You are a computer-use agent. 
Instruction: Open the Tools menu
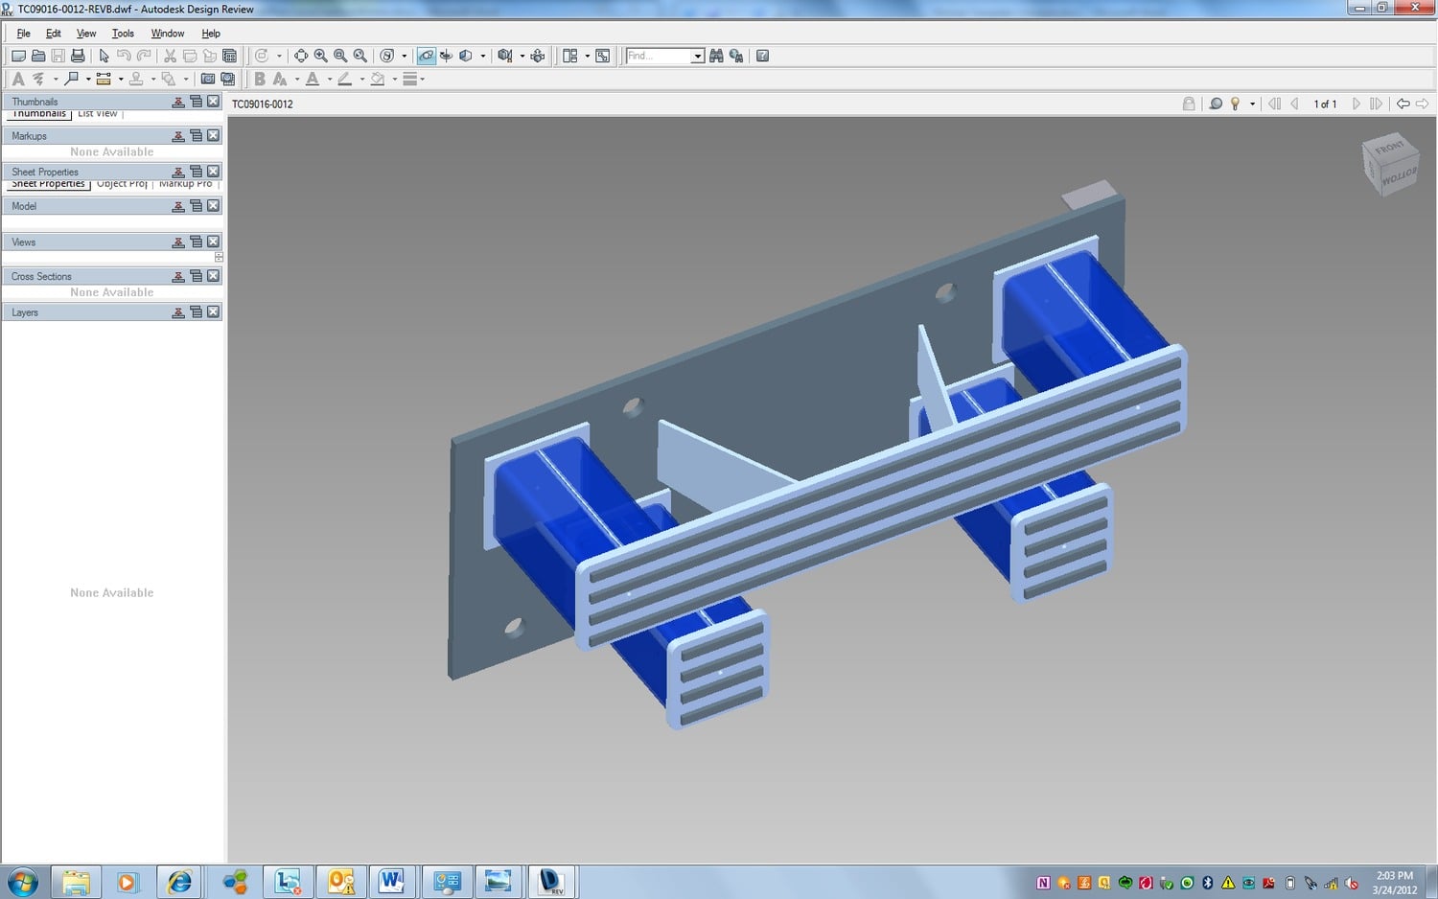[x=123, y=34]
